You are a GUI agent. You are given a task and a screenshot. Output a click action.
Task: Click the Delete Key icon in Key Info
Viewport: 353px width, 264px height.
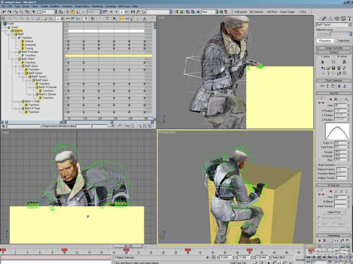tap(336, 99)
